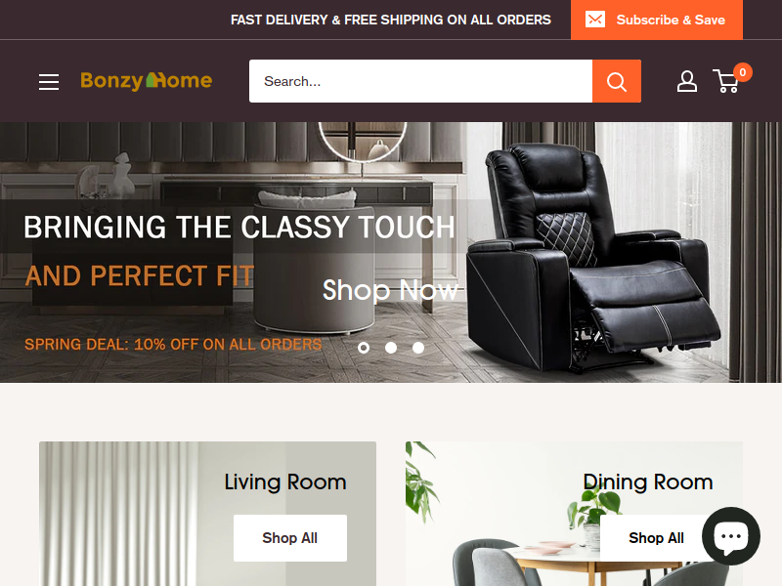Click Shop All under Dining Room
The height and width of the screenshot is (586, 782).
tap(656, 538)
